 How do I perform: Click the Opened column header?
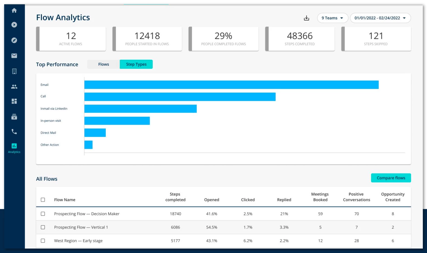tap(212, 200)
